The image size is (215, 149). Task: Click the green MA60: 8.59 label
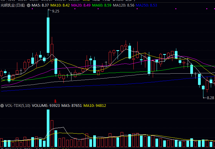(102, 5)
